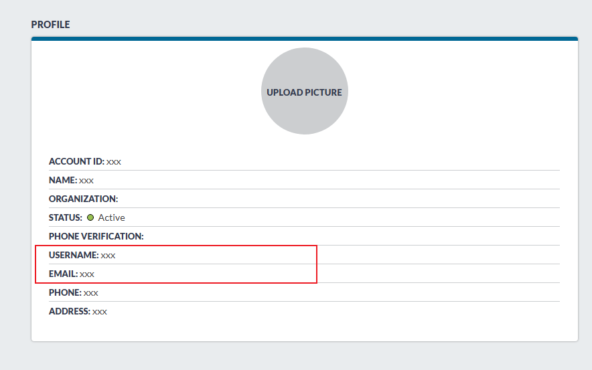Click the Username label

pos(74,255)
